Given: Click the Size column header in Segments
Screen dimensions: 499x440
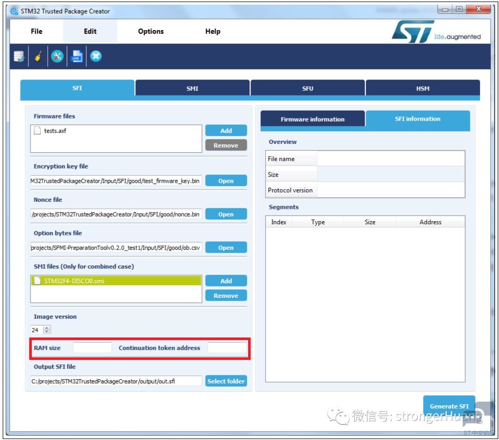Looking at the screenshot, I should pos(370,222).
